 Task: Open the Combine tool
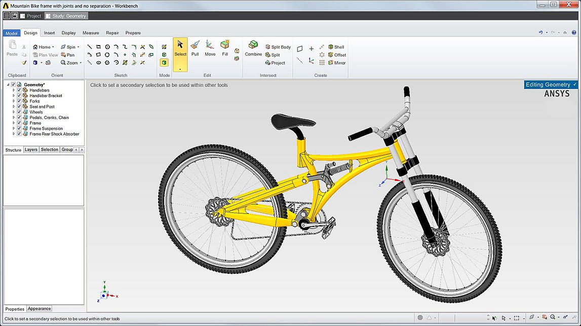(x=253, y=49)
